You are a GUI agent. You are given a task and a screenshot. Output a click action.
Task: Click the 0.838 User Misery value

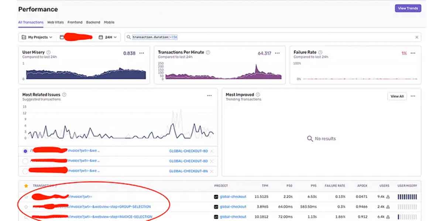(129, 53)
